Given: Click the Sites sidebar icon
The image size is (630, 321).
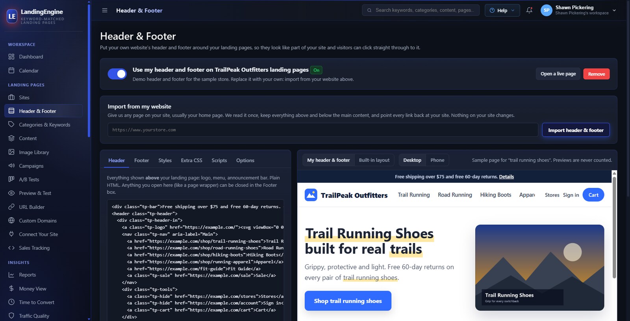Looking at the screenshot, I should (x=11, y=97).
